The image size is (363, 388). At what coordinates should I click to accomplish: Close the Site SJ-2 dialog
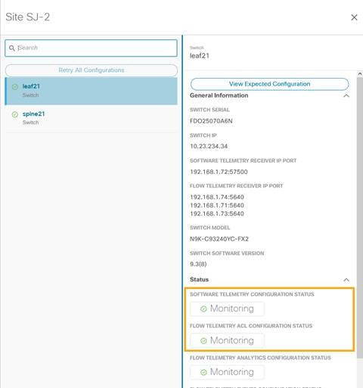click(x=354, y=17)
